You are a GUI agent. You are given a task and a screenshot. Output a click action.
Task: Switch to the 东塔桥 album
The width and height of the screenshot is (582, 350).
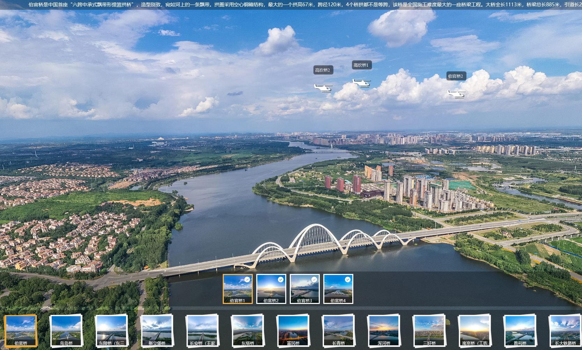(248, 330)
